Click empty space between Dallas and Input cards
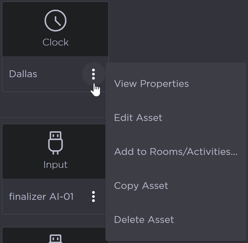The image size is (248, 243). 53,106
